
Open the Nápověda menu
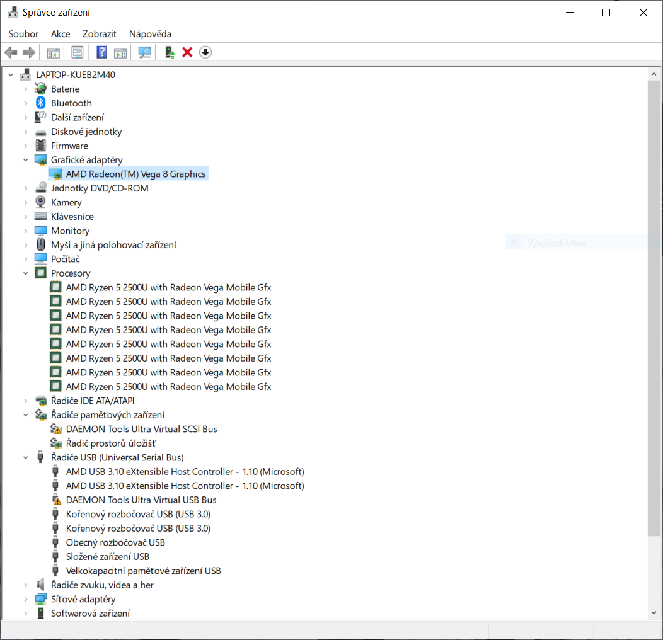click(x=150, y=34)
